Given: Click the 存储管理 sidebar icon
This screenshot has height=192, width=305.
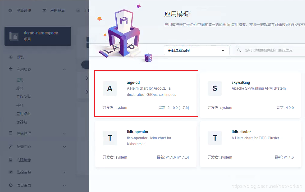Looking at the screenshot, I should [11, 133].
